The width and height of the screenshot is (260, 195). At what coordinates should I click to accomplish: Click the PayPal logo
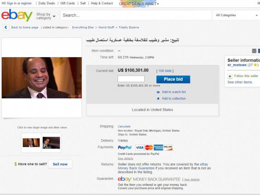pyautogui.click(x=124, y=148)
